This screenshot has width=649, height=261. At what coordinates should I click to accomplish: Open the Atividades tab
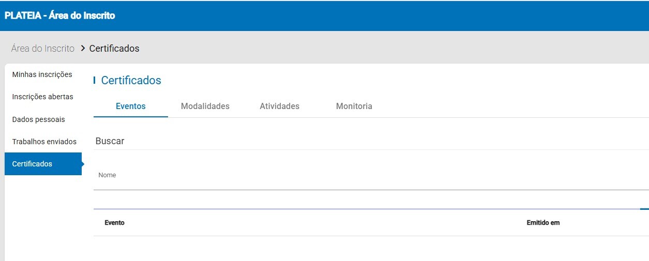coord(279,106)
